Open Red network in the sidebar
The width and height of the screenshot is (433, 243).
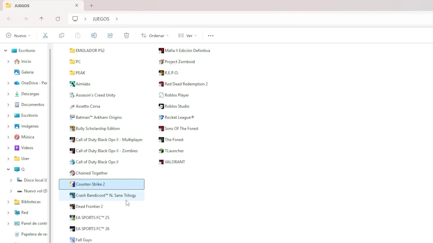[25, 213]
